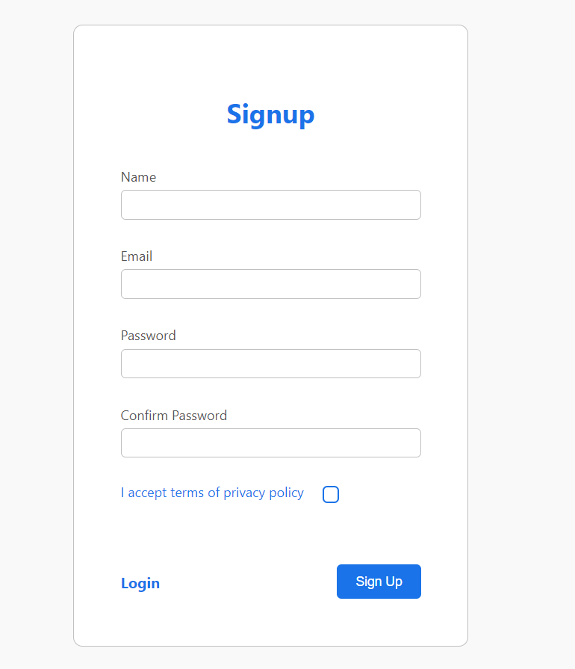
Task: Focus the Name field for typing
Action: point(270,204)
